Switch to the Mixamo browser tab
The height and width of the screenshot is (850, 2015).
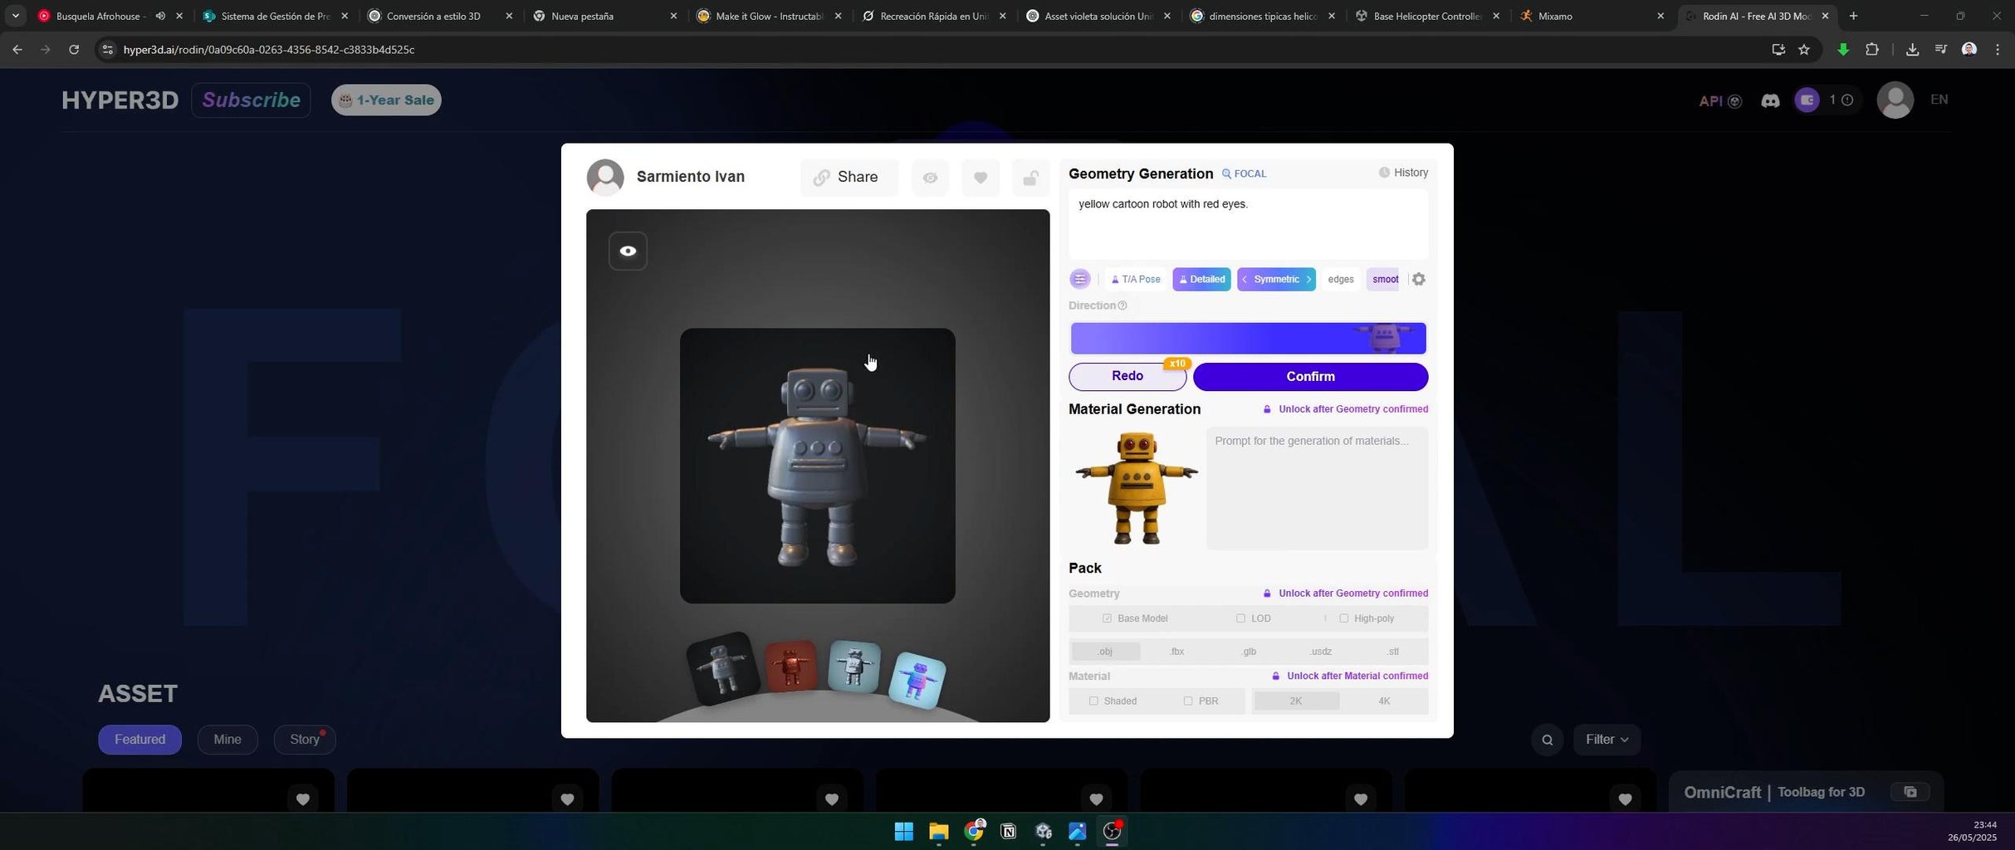click(1591, 16)
